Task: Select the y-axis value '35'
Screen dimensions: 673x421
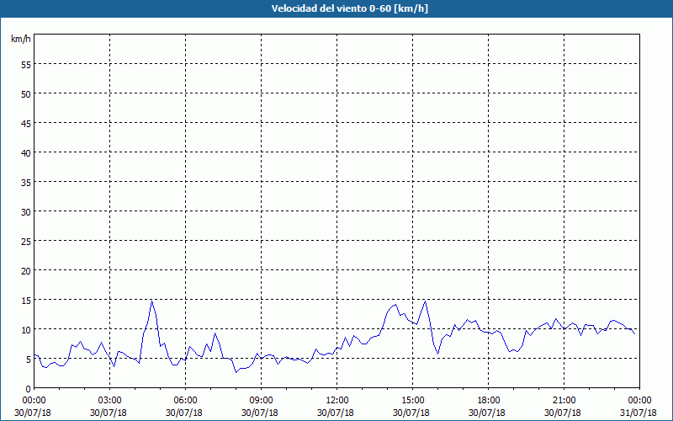Action: tap(26, 182)
